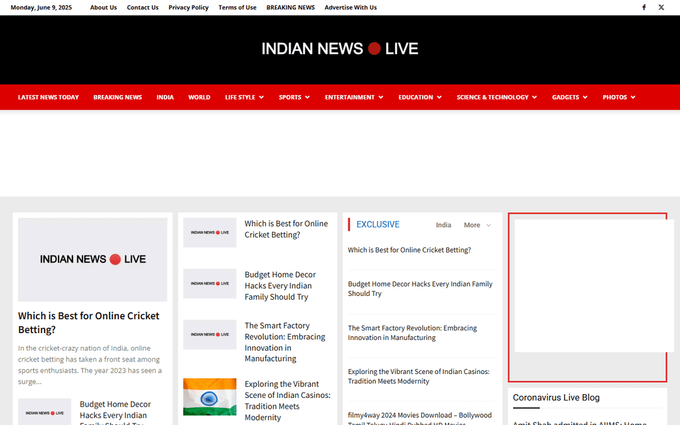Expand the Life Style menu chevron
This screenshot has width=680, height=425.
(x=261, y=97)
